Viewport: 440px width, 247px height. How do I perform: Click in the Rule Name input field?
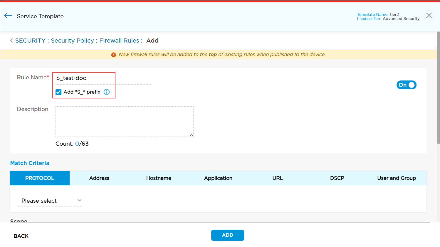pos(103,78)
